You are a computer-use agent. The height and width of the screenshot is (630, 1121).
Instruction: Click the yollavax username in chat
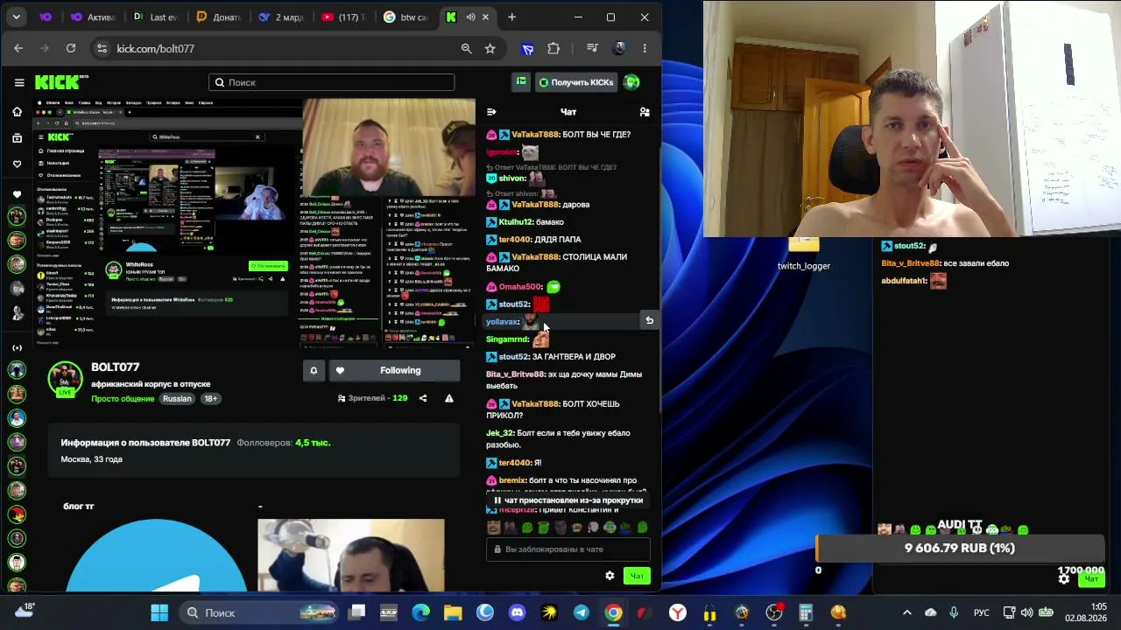pyautogui.click(x=503, y=322)
